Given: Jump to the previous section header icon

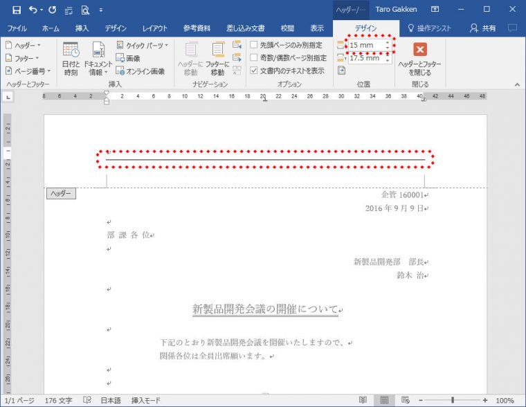Looking at the screenshot, I should [x=237, y=44].
